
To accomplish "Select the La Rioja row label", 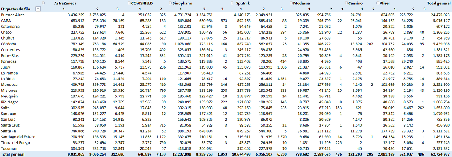I will (x=8, y=79).
